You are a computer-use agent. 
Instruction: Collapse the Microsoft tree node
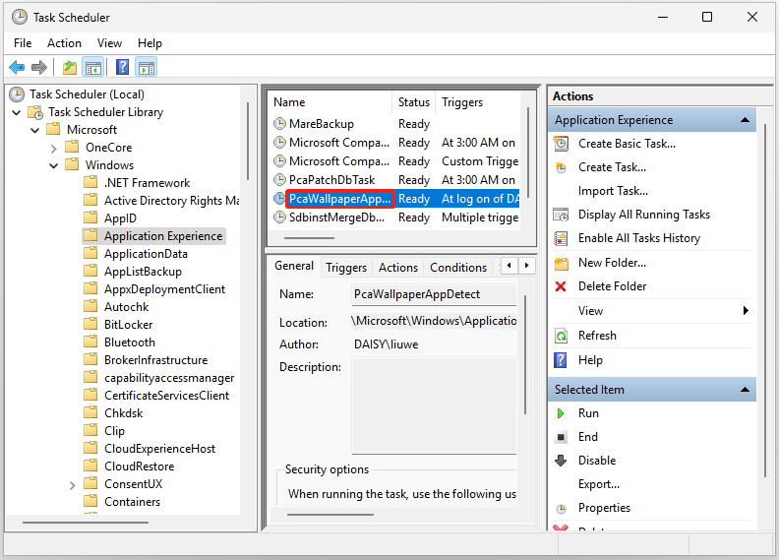tap(34, 130)
